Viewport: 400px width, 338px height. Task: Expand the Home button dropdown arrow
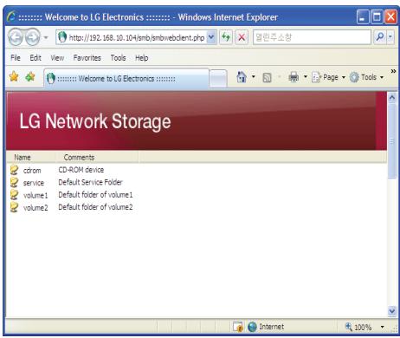(253, 77)
